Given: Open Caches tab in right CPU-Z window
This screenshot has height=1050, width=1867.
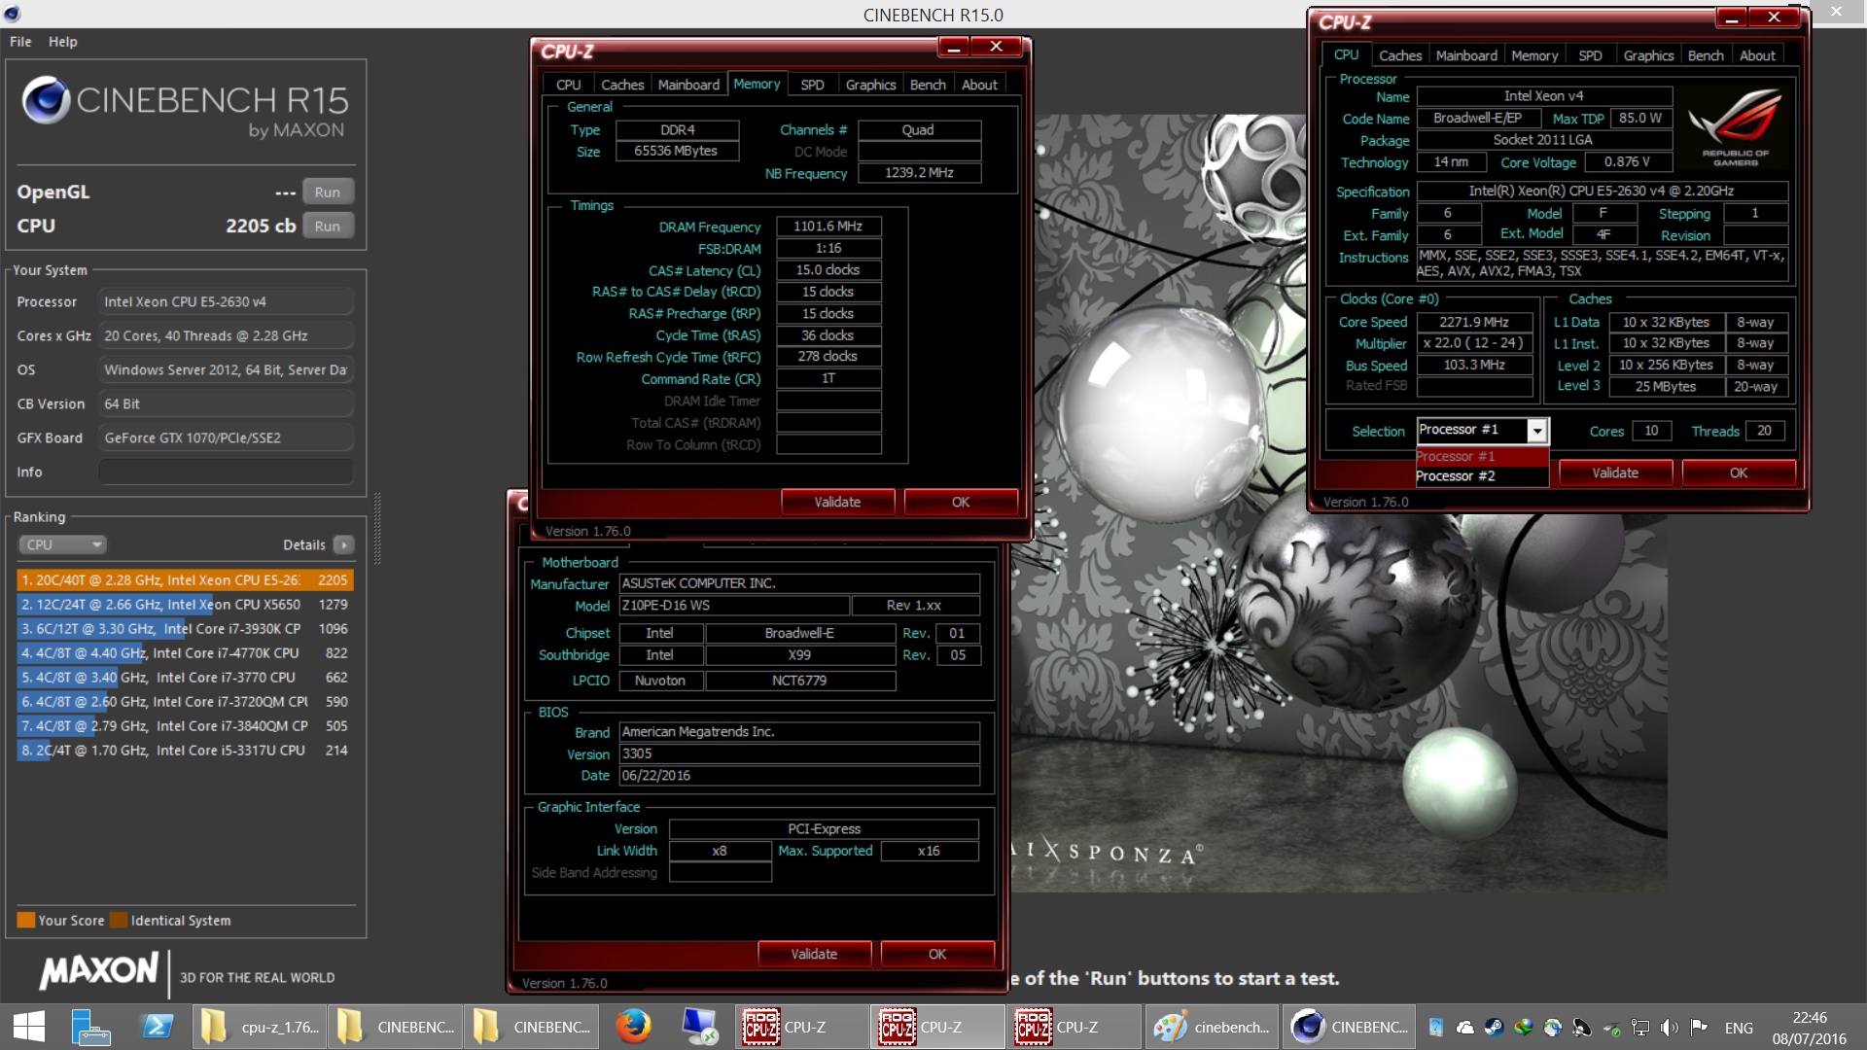Looking at the screenshot, I should pos(1400,55).
